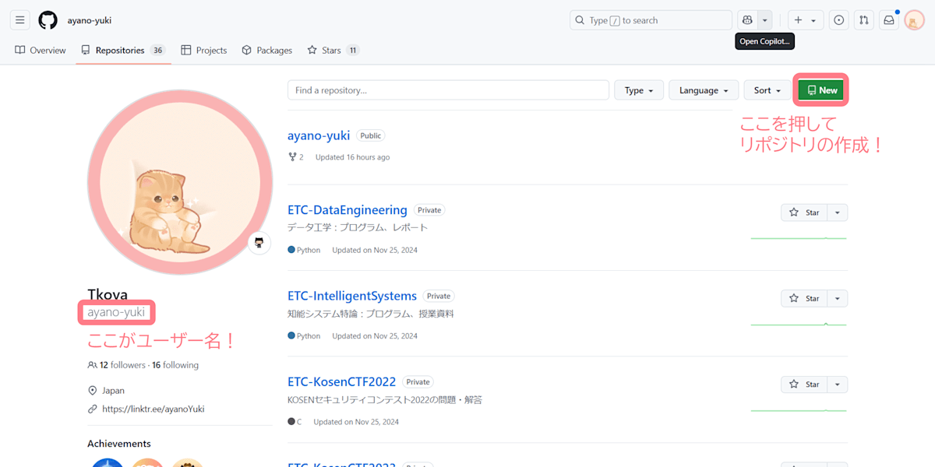Click the status emoji badge on avatar
Viewport: 935px width, 467px height.
[x=259, y=243]
